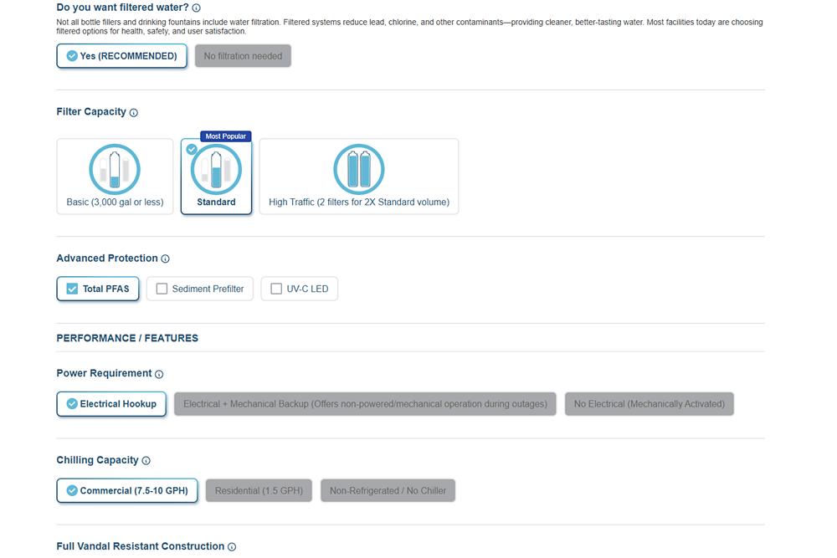Click the filtration description paragraph
The height and width of the screenshot is (558, 837).
point(410,27)
